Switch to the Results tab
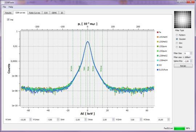Screen dimensions: 196x132 coord(8,13)
